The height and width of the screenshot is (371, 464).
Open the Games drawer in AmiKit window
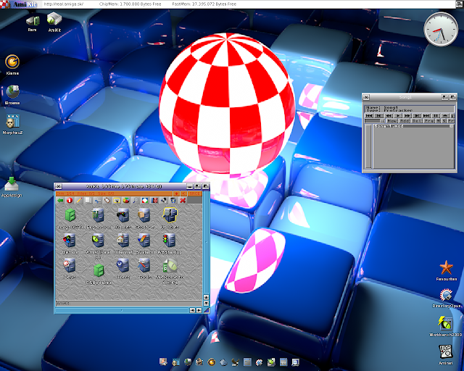click(123, 218)
